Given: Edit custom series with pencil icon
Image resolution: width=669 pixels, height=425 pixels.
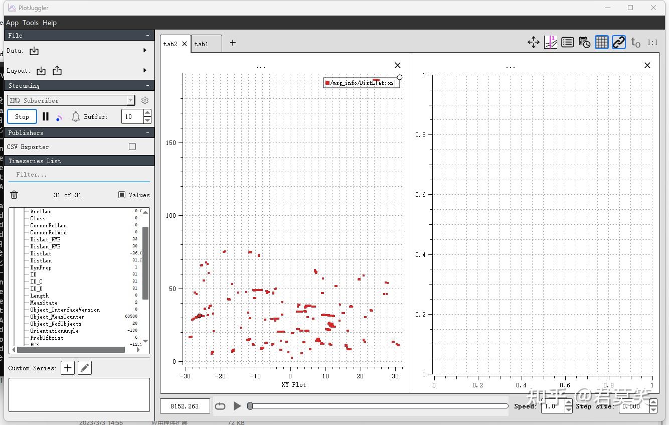Looking at the screenshot, I should (x=85, y=368).
